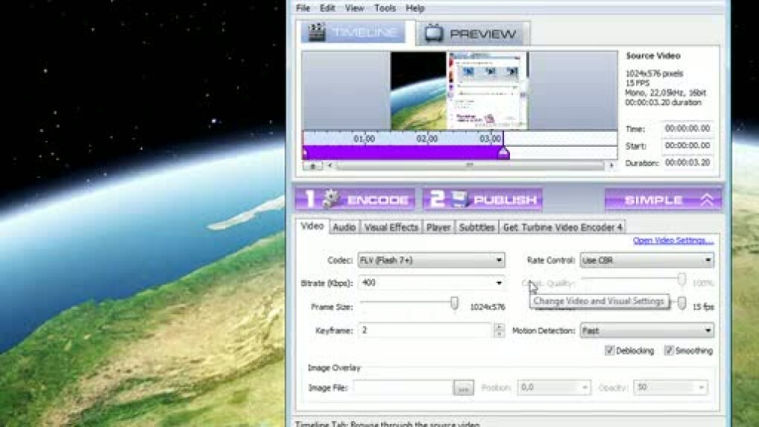The image size is (759, 427).
Task: Open the Tools menu
Action: 385,8
